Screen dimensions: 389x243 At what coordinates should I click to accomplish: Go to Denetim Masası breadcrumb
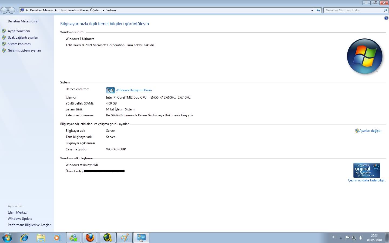41,10
